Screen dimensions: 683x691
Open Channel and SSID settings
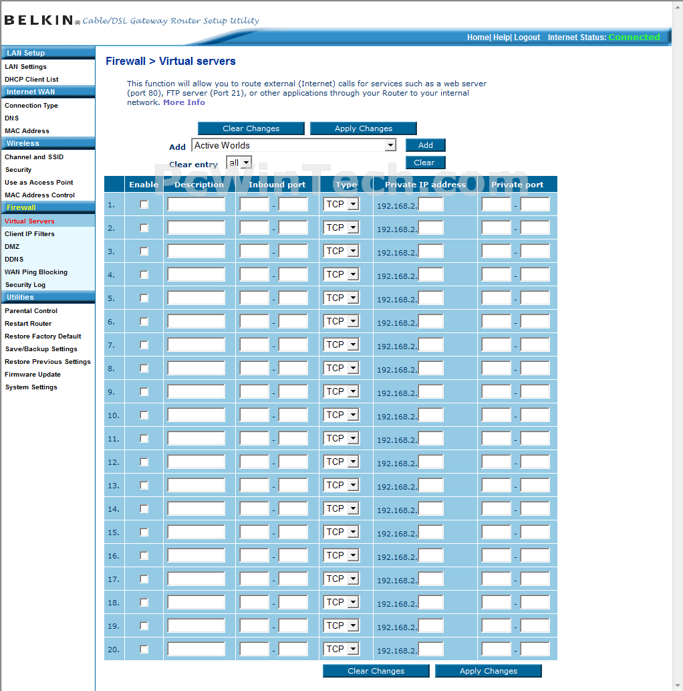(34, 157)
